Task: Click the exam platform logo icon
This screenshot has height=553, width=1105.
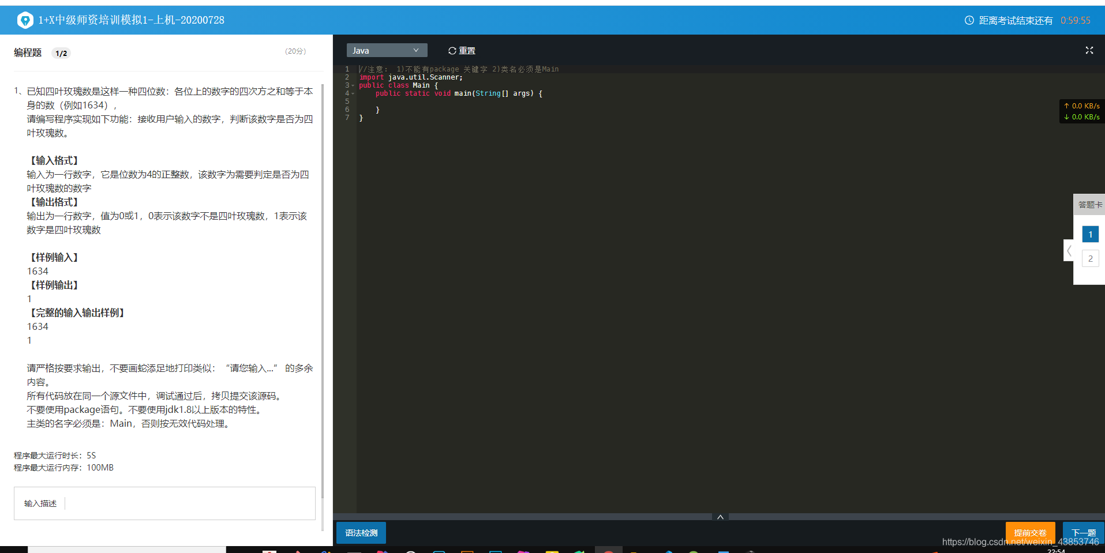Action: pos(25,20)
